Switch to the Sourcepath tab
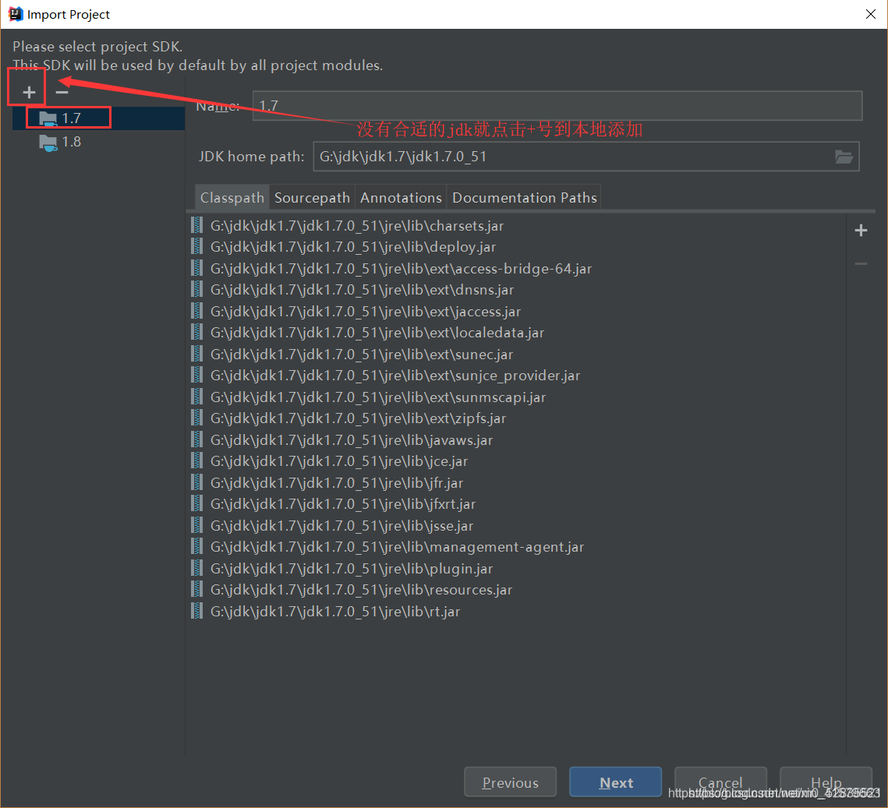 tap(312, 197)
